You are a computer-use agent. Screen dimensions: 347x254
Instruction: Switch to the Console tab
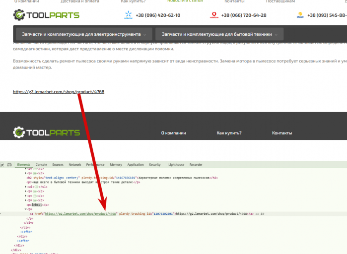[41, 165]
